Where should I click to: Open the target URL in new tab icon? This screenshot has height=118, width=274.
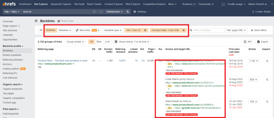coord(94,12)
